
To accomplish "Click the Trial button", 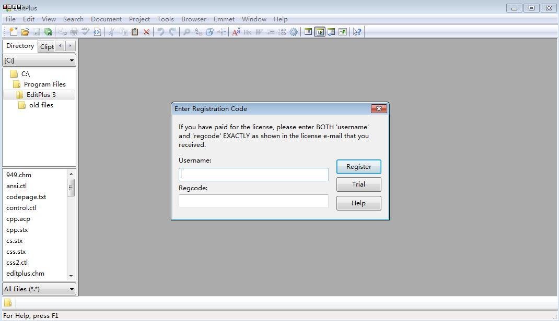I will click(358, 184).
